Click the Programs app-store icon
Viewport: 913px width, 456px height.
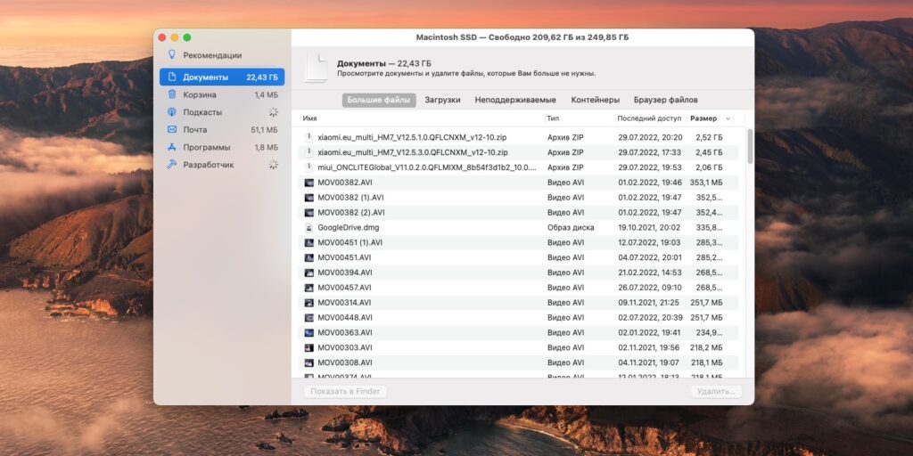[172, 147]
